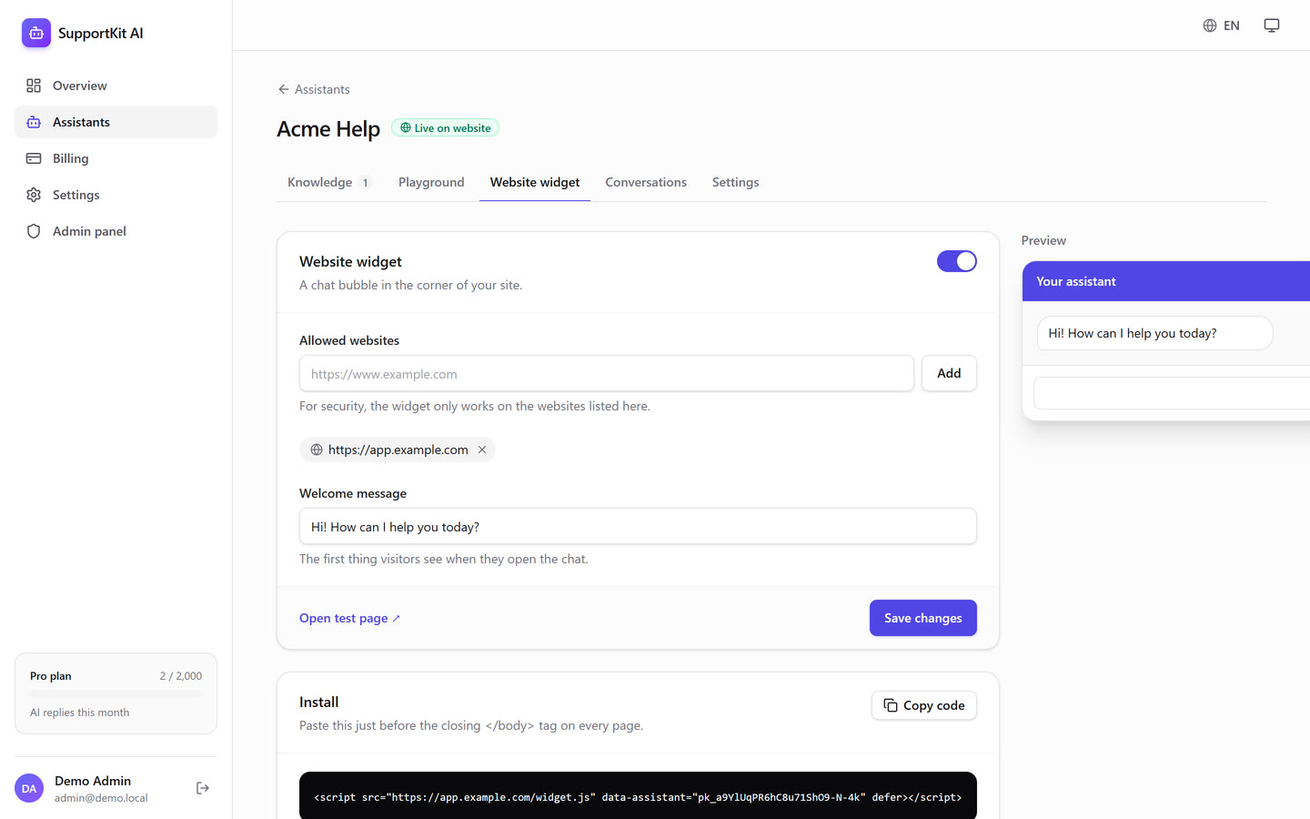The height and width of the screenshot is (819, 1310).
Task: Click the Your assistant preview header
Action: click(x=1166, y=281)
